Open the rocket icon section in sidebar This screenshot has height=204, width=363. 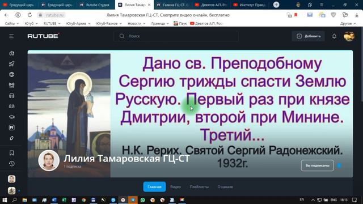click(x=11, y=64)
